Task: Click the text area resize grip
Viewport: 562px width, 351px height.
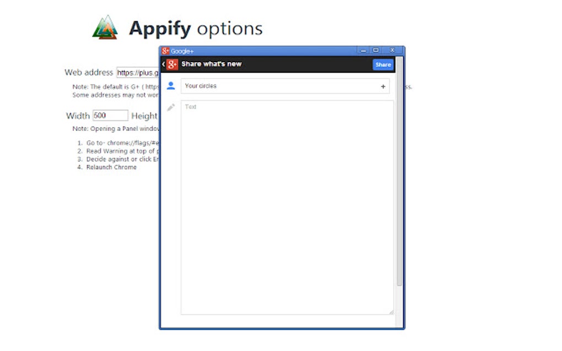Action: [391, 312]
